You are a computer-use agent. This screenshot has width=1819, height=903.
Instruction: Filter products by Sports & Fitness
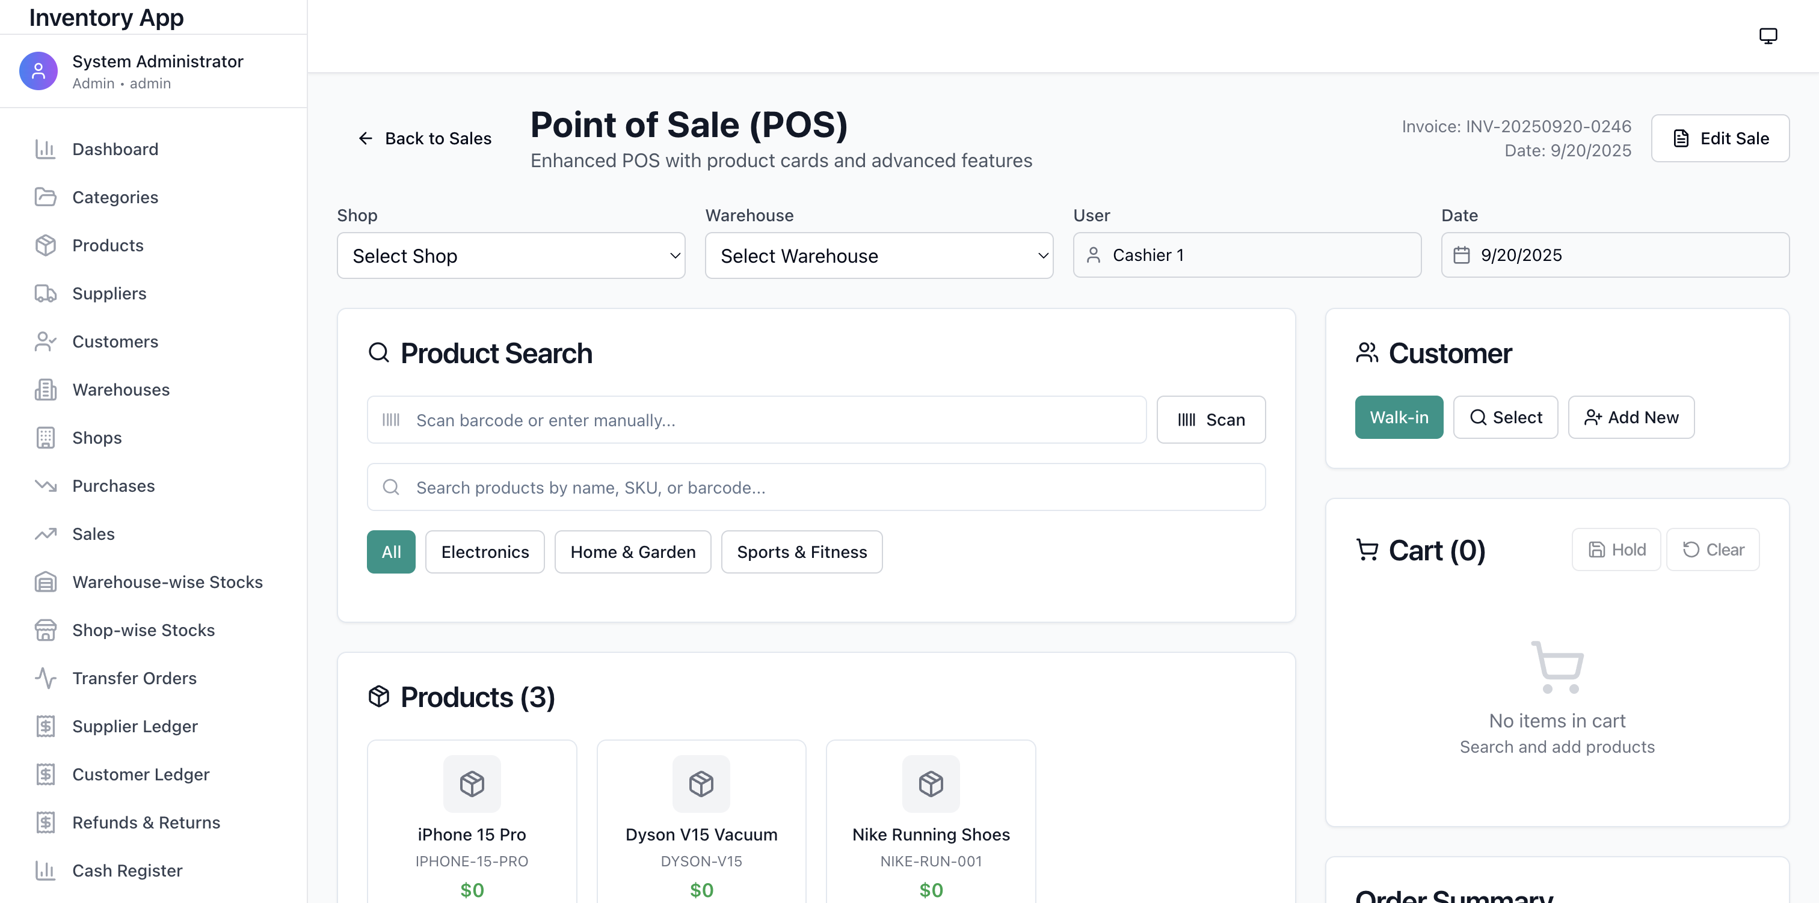[801, 552]
